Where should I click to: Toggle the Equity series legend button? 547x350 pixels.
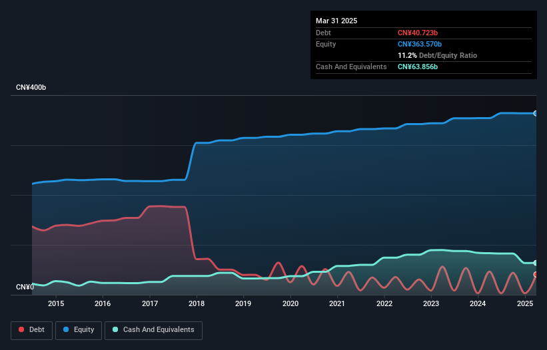(79, 330)
